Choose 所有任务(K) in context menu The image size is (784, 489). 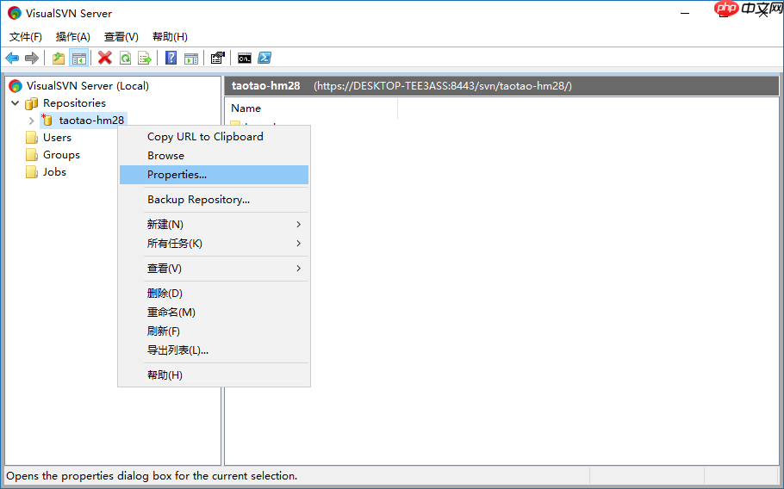click(x=214, y=244)
